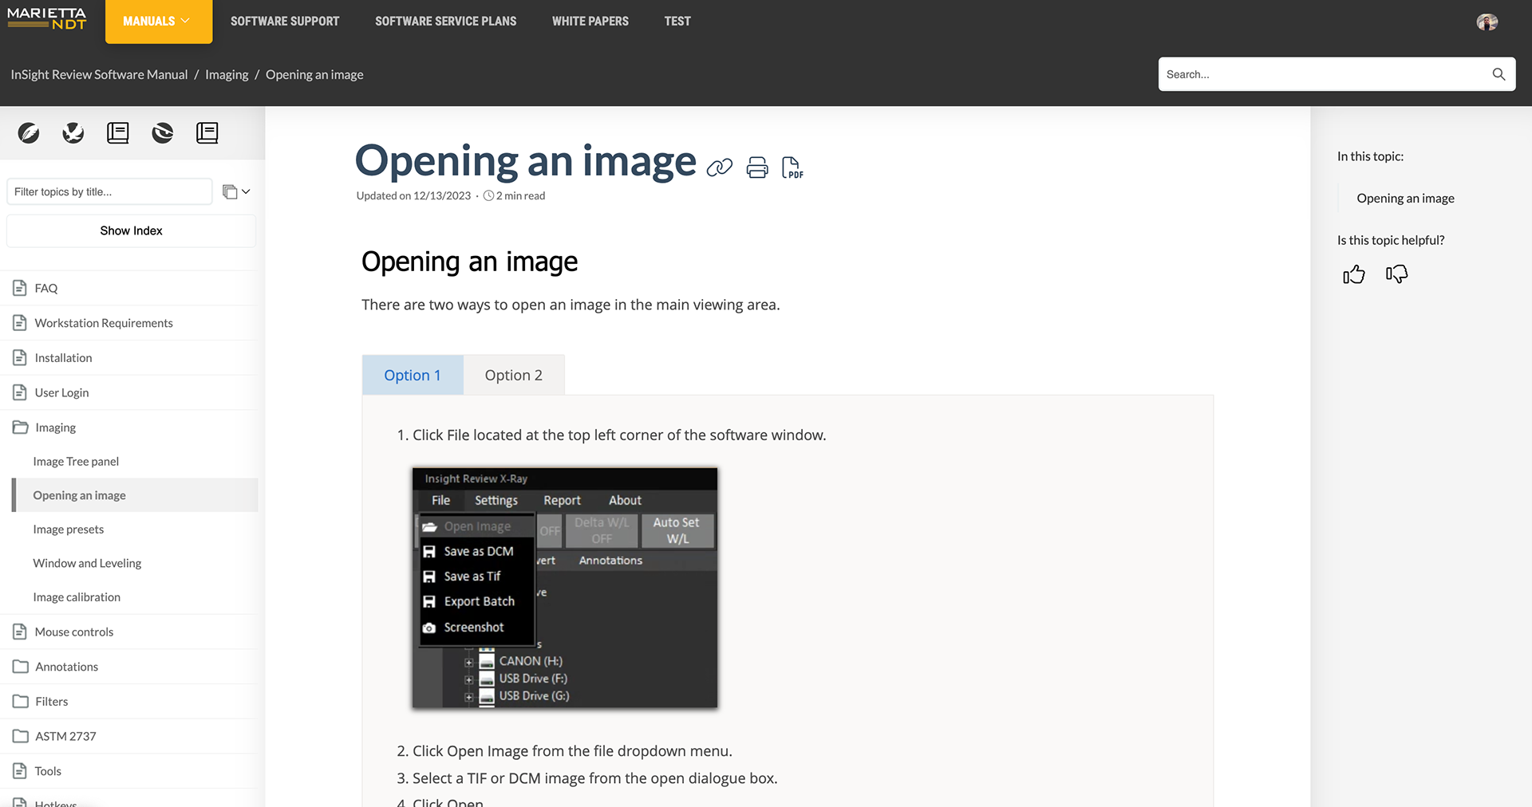The height and width of the screenshot is (807, 1532).
Task: Expand the Filters folder
Action: point(52,702)
